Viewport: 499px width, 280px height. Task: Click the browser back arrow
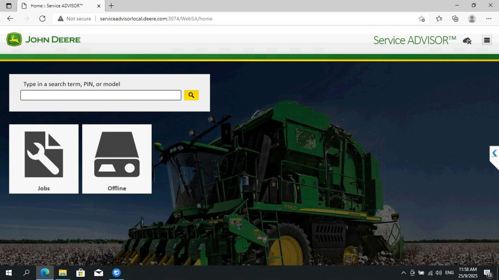point(10,18)
